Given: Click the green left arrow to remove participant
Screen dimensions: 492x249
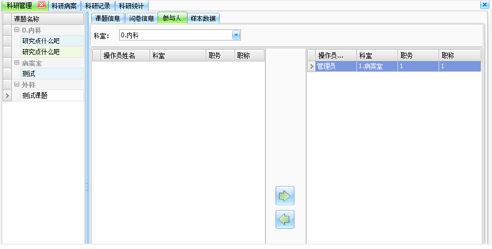Looking at the screenshot, I should click(x=285, y=219).
